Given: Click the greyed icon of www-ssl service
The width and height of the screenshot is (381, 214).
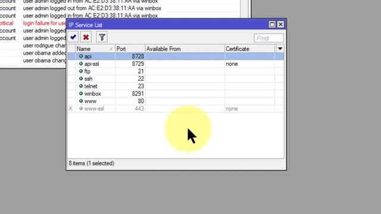Looking at the screenshot, I should pyautogui.click(x=81, y=108).
